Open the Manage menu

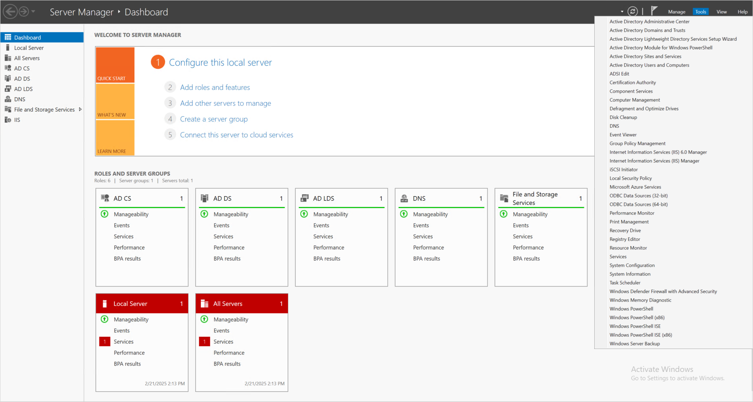coord(677,12)
